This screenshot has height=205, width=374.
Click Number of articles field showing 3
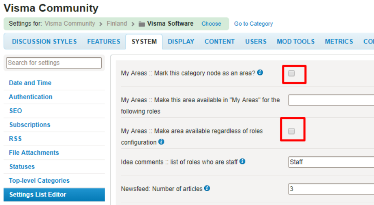click(331, 189)
